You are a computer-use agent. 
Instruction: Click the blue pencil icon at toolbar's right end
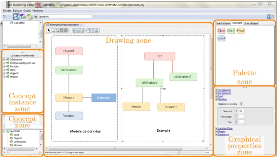click(269, 17)
